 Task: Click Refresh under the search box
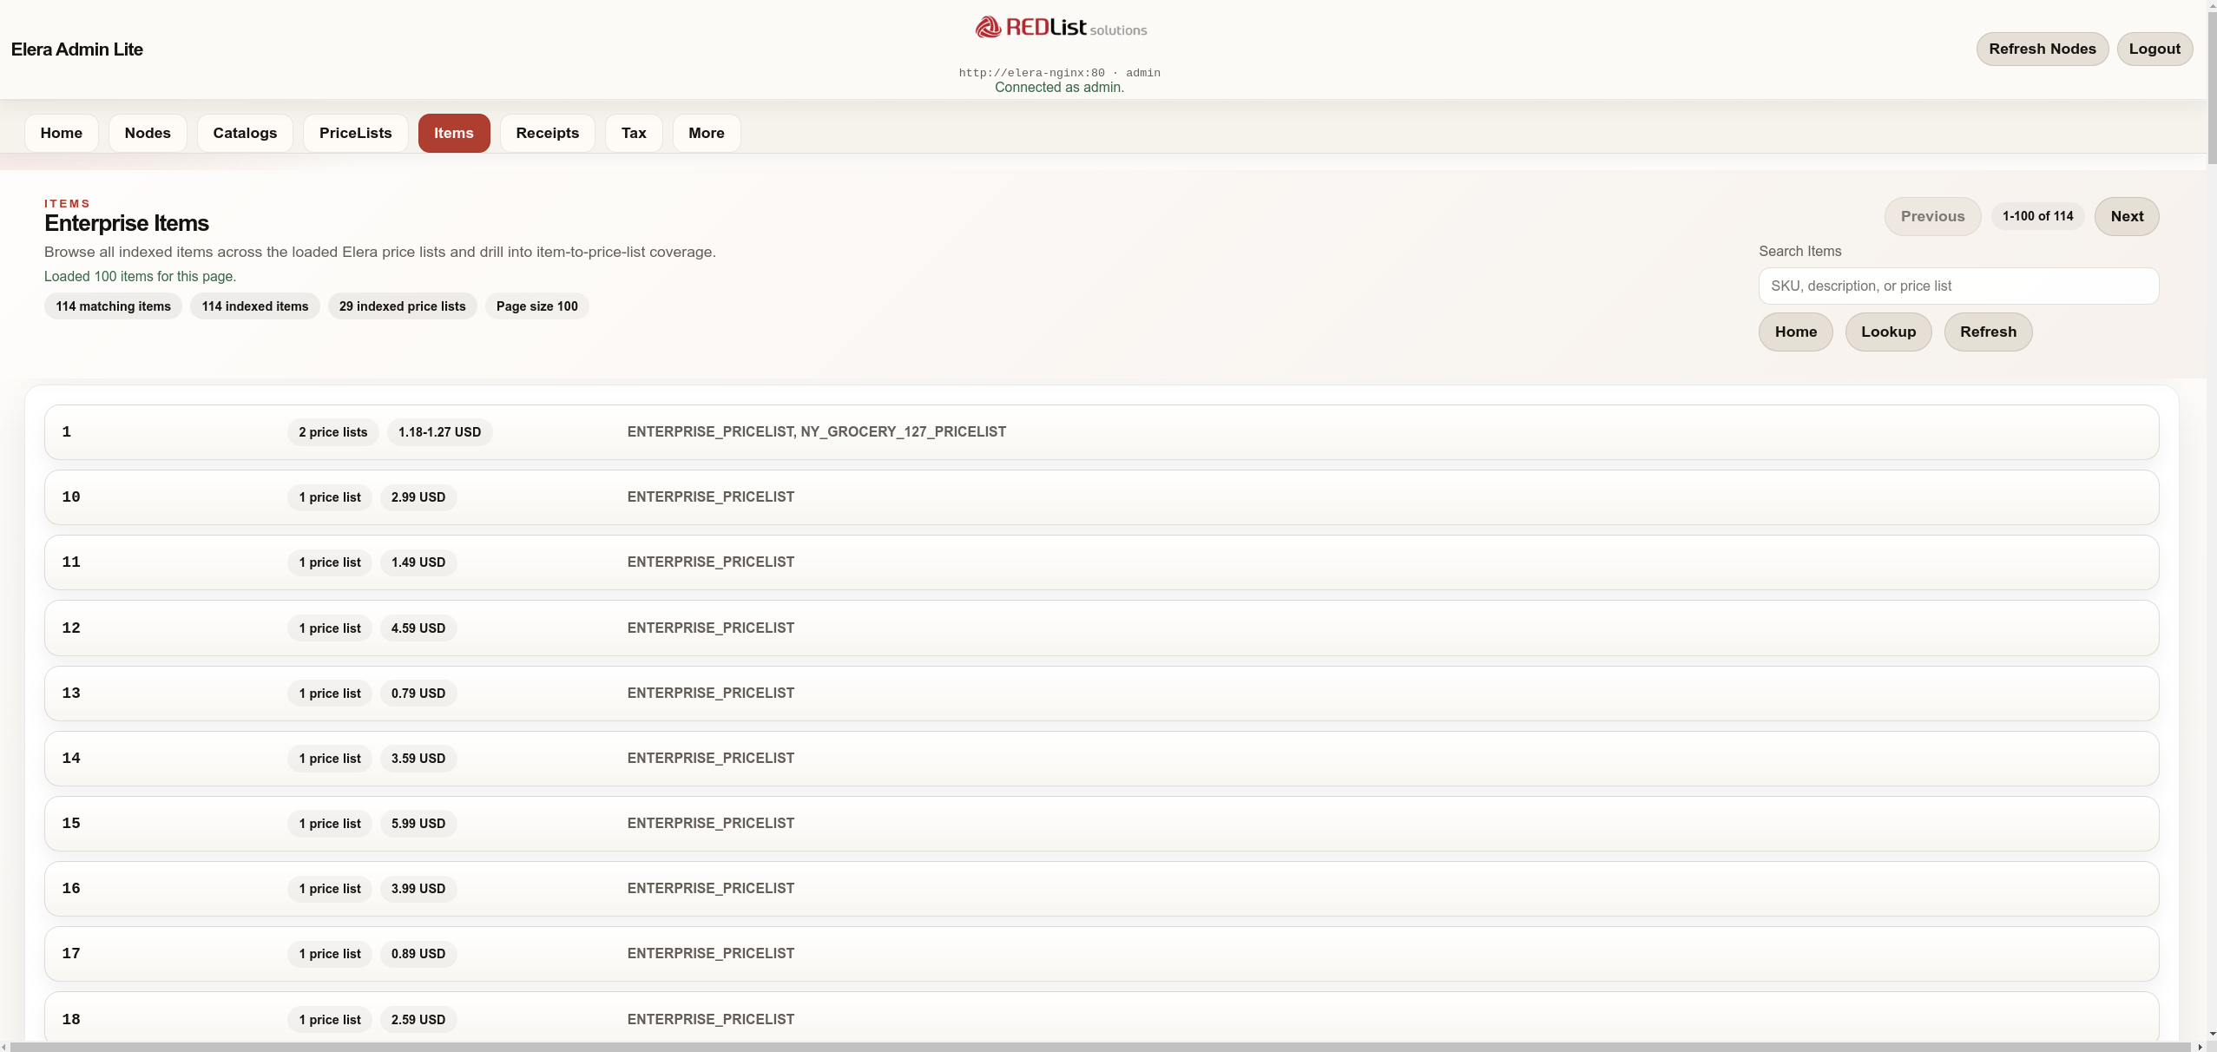[1987, 332]
